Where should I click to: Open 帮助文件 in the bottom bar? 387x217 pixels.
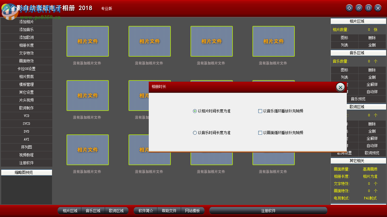[x=169, y=211]
